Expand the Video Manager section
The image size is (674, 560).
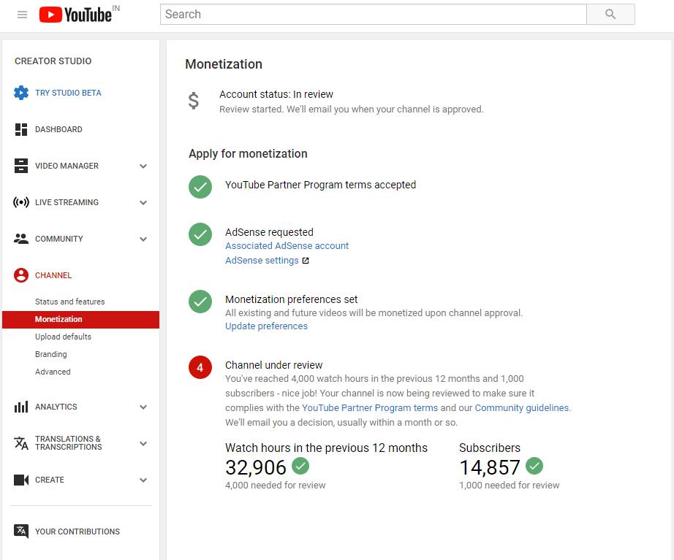[x=143, y=166]
